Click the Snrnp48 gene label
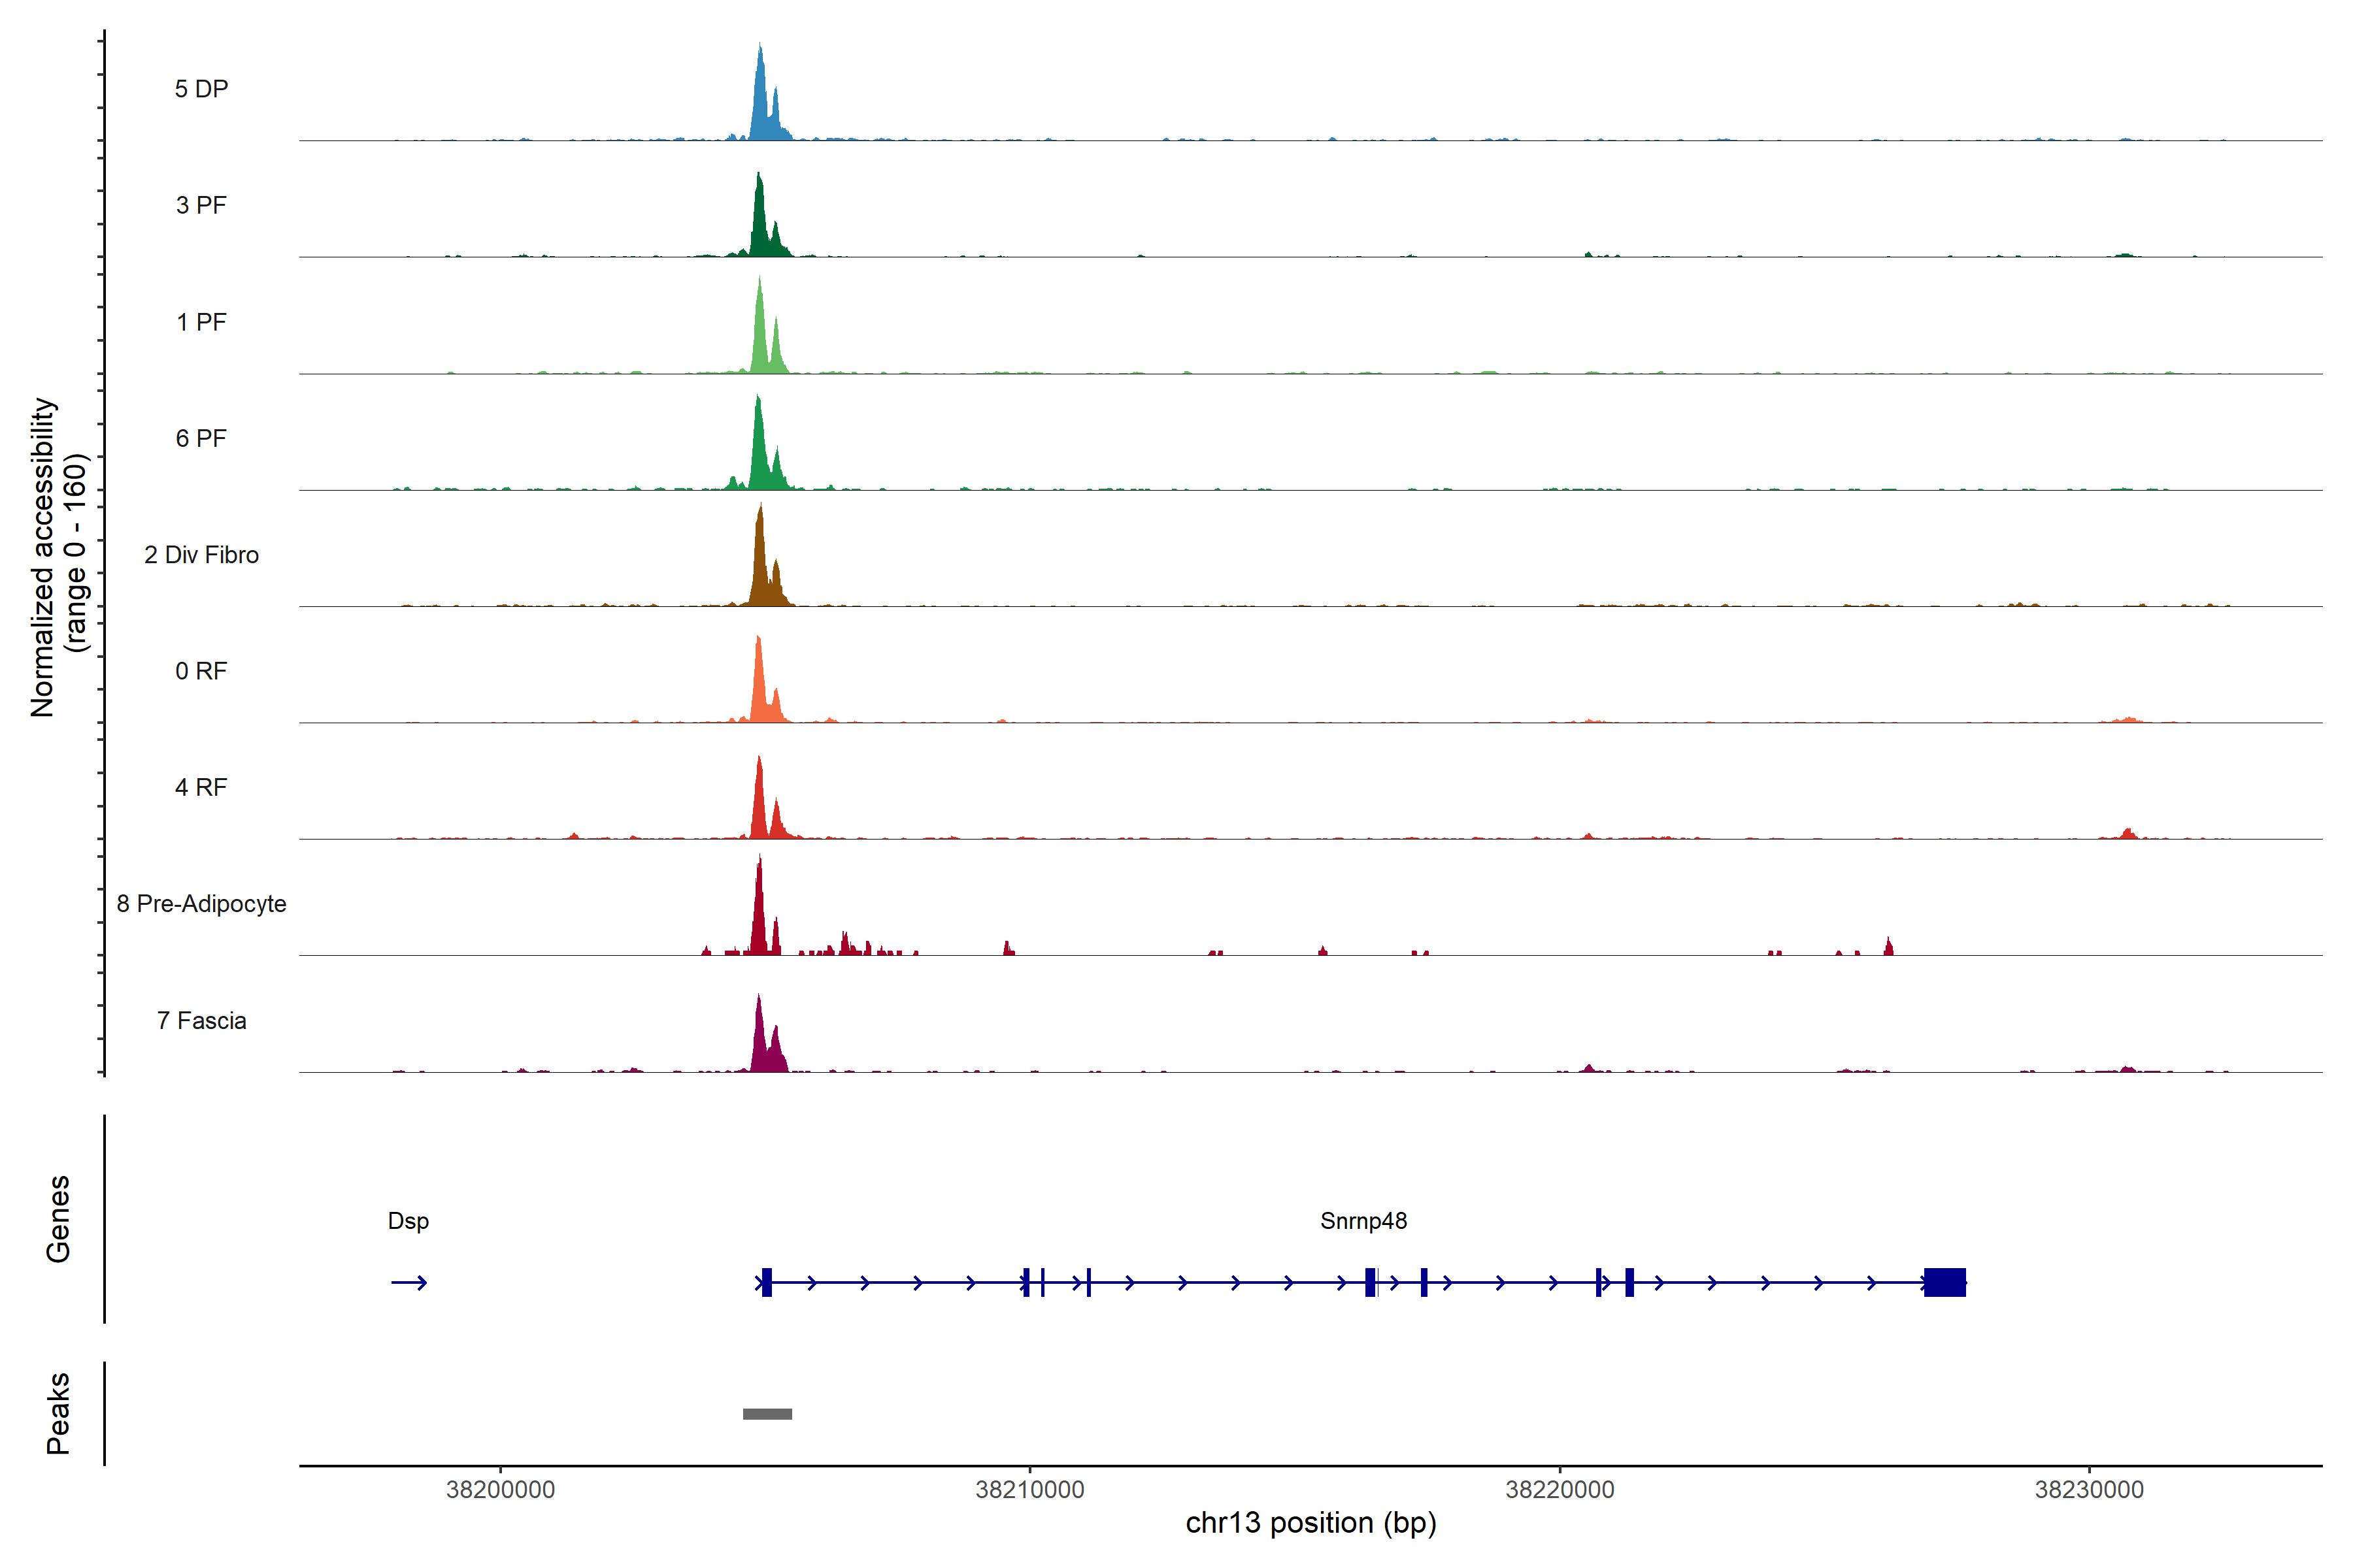Image resolution: width=2353 pixels, height=1568 pixels. pyautogui.click(x=1363, y=1221)
